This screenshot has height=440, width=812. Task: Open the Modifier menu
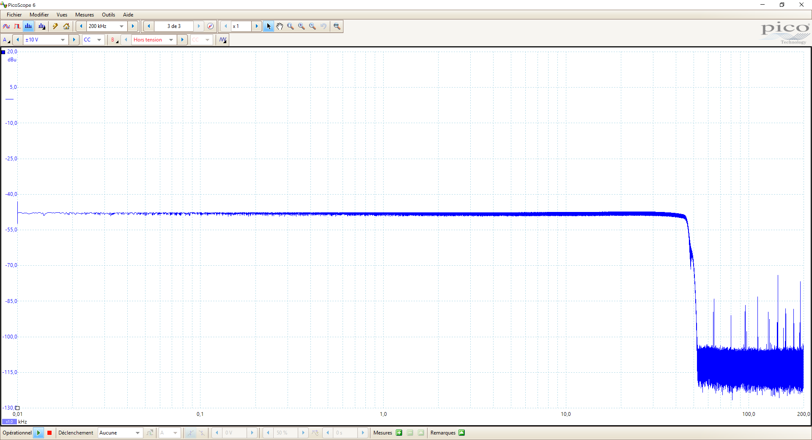pyautogui.click(x=39, y=15)
